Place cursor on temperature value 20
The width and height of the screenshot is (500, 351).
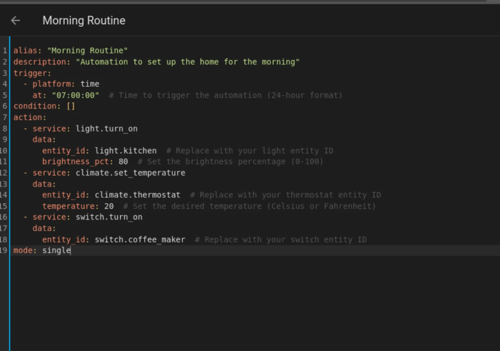[x=108, y=206]
